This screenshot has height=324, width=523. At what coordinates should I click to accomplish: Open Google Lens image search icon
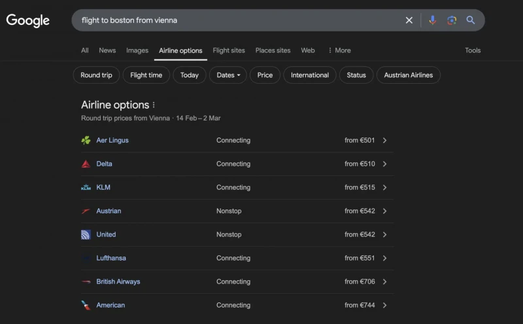[452, 20]
